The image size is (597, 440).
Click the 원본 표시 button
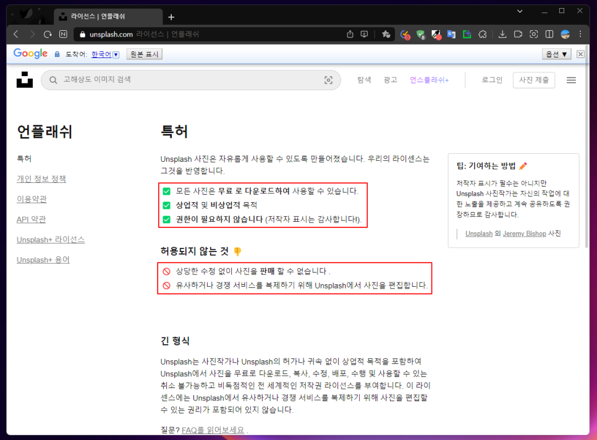pyautogui.click(x=144, y=54)
